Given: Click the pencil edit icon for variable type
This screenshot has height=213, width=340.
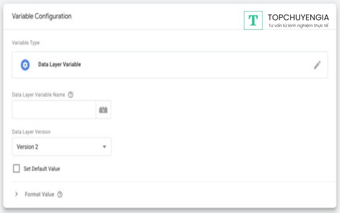Looking at the screenshot, I should pyautogui.click(x=317, y=65).
